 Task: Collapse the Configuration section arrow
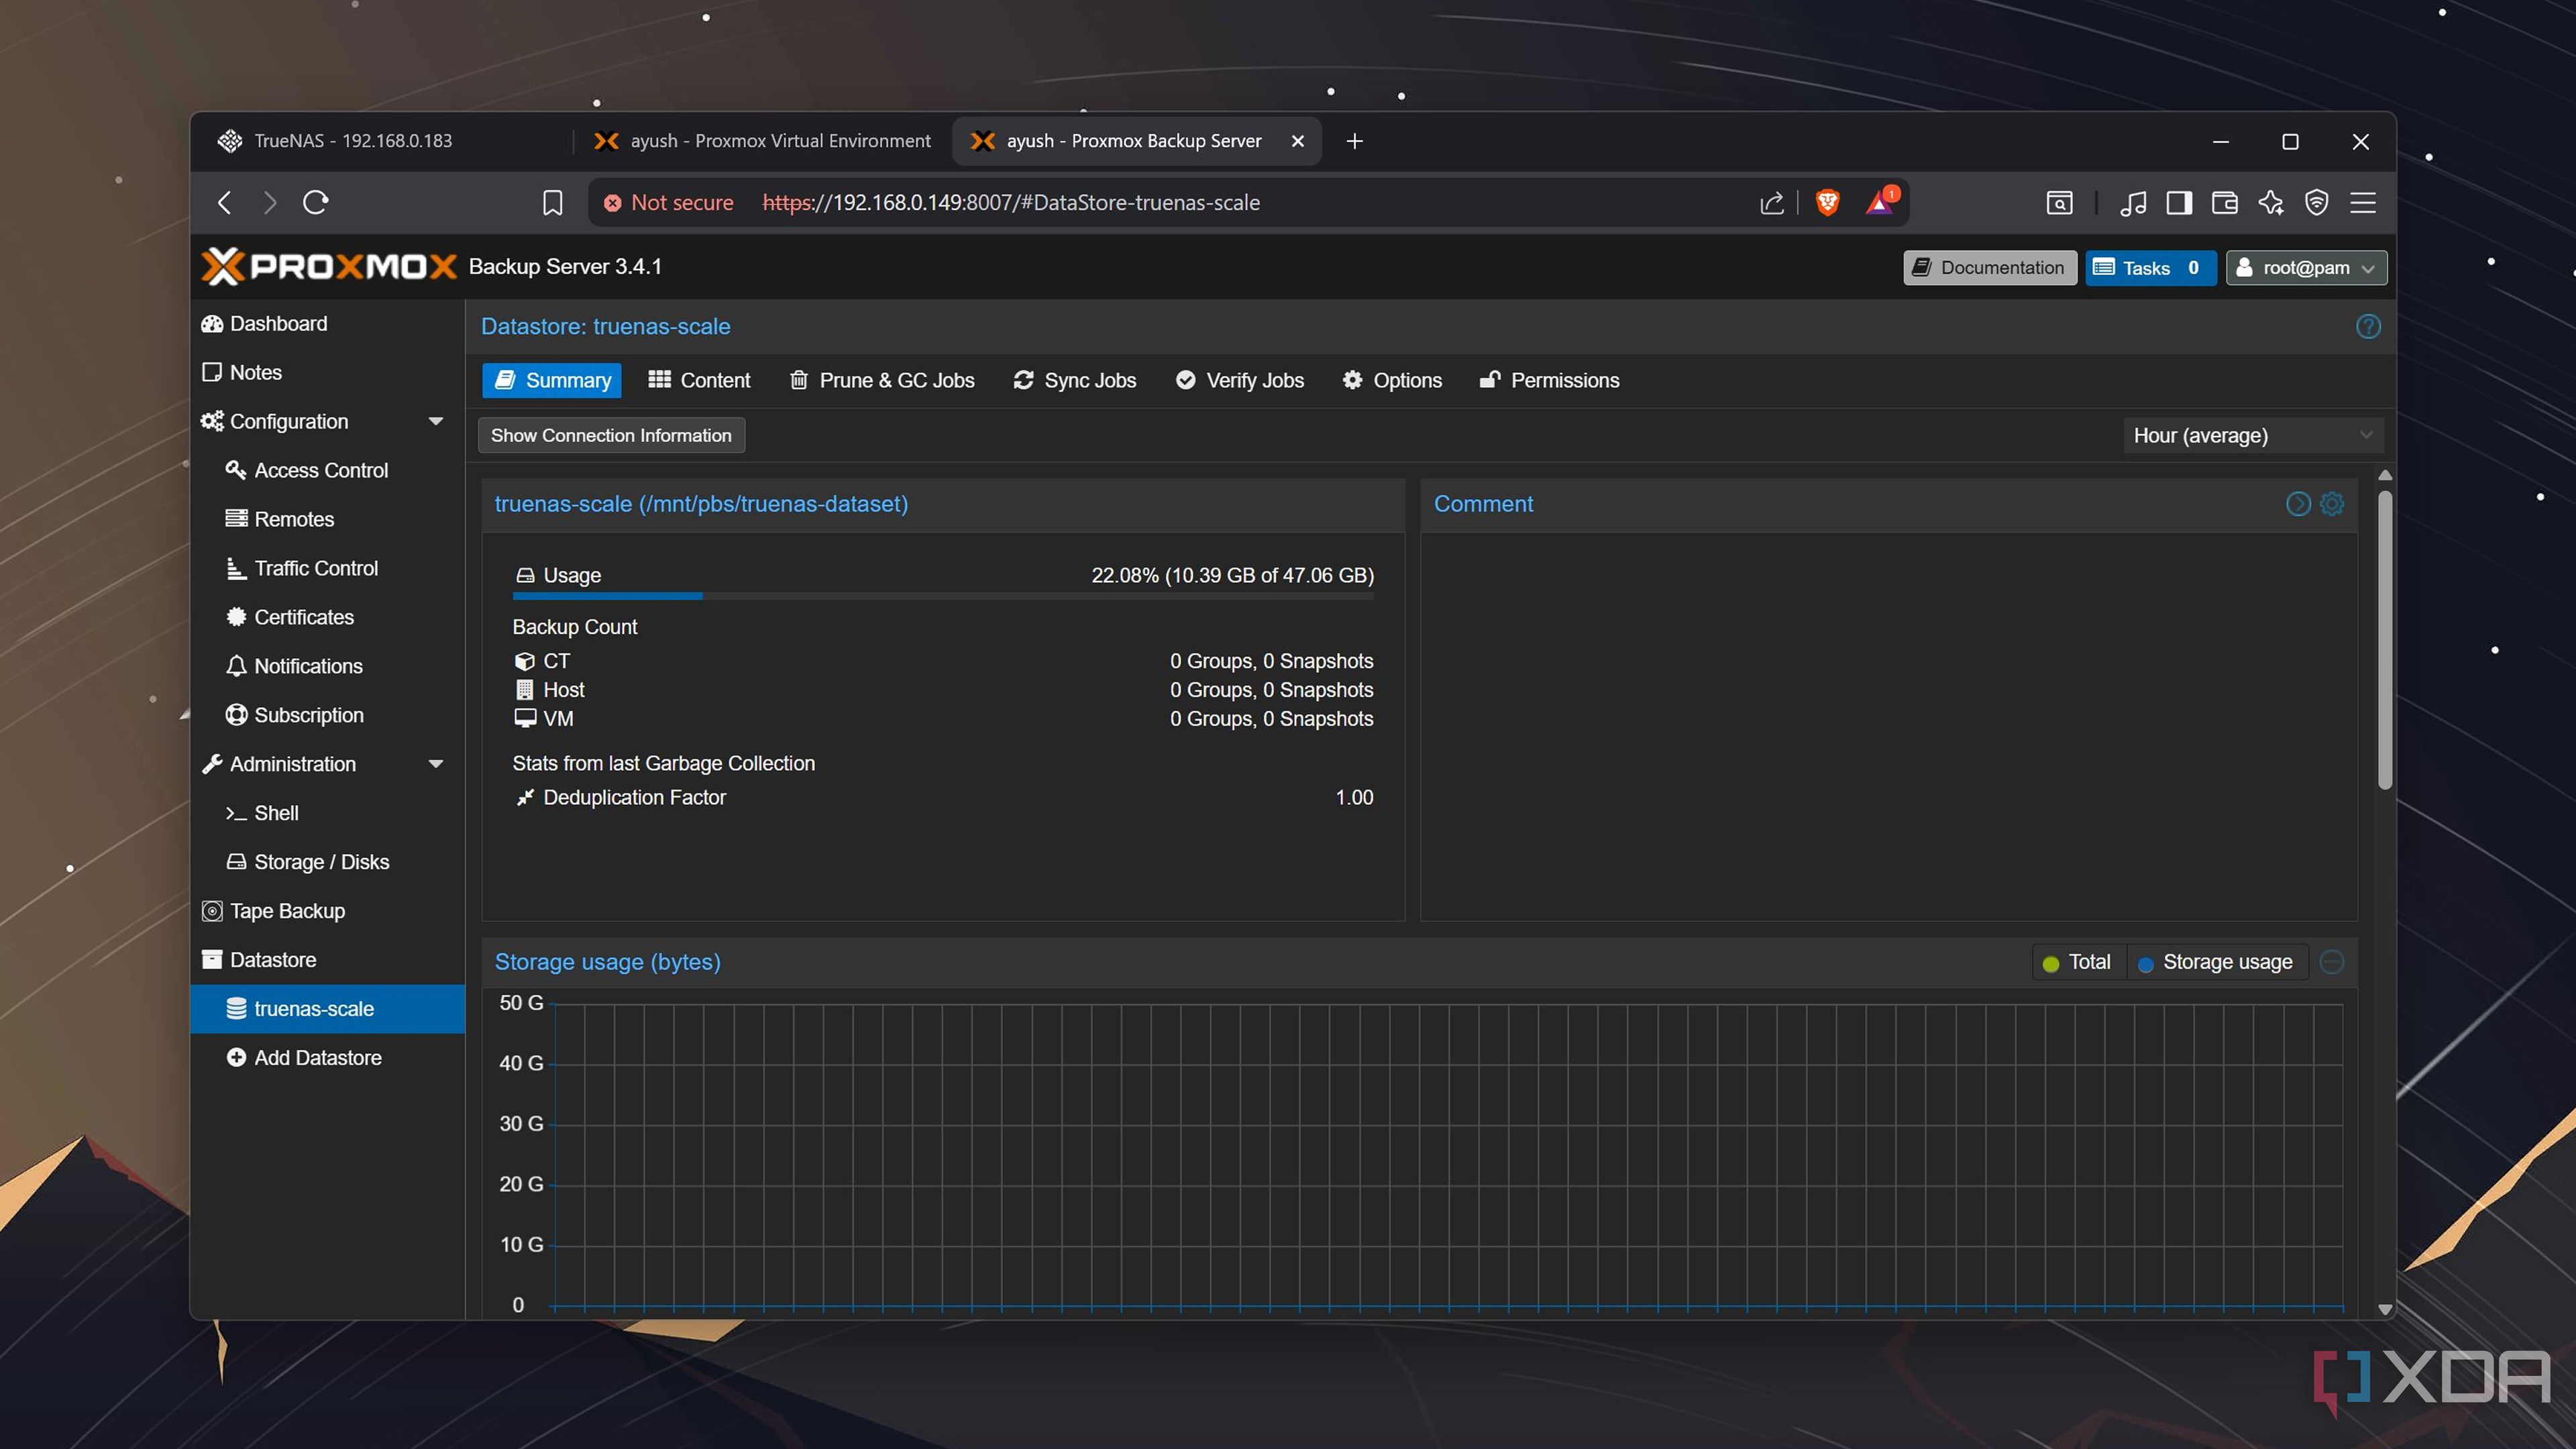(x=436, y=421)
